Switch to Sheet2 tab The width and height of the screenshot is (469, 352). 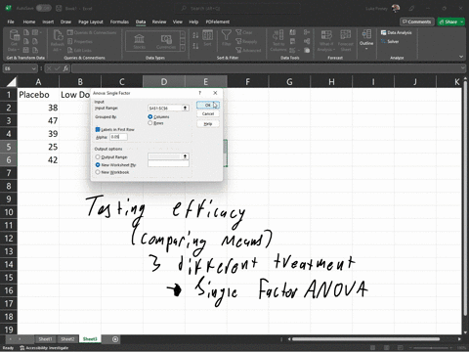[67, 339]
